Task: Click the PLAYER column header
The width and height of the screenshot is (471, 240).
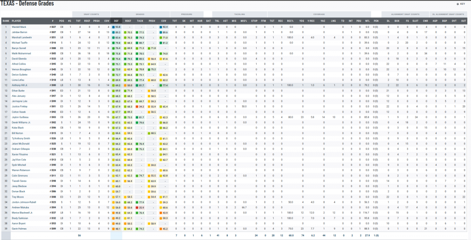Action: 16,21
